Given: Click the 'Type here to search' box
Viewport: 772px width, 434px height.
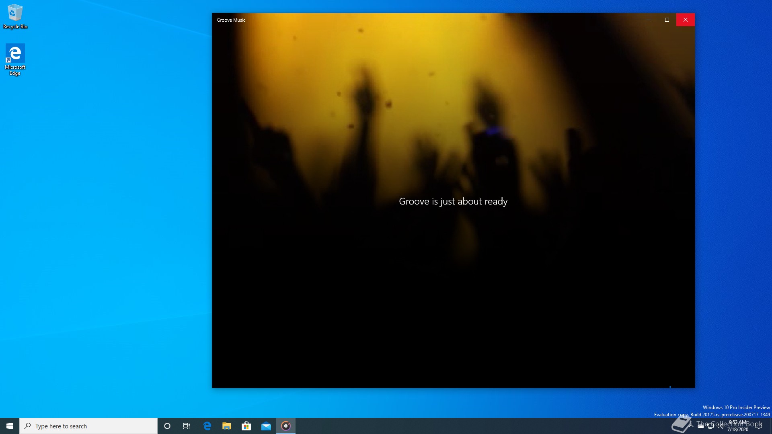Looking at the screenshot, I should point(88,426).
